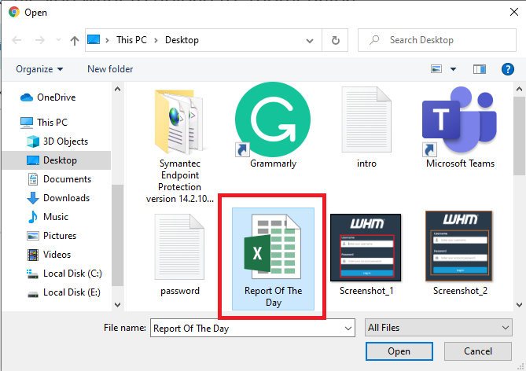The image size is (526, 371).
Task: Select the password text file
Action: pyautogui.click(x=179, y=252)
